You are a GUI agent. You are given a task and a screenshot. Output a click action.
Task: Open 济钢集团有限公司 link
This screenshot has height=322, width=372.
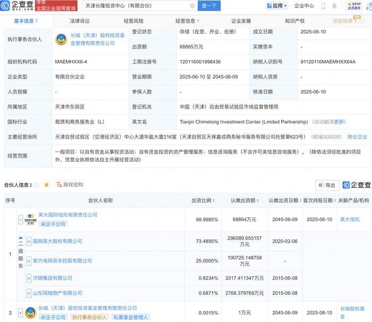pyautogui.click(x=53, y=278)
